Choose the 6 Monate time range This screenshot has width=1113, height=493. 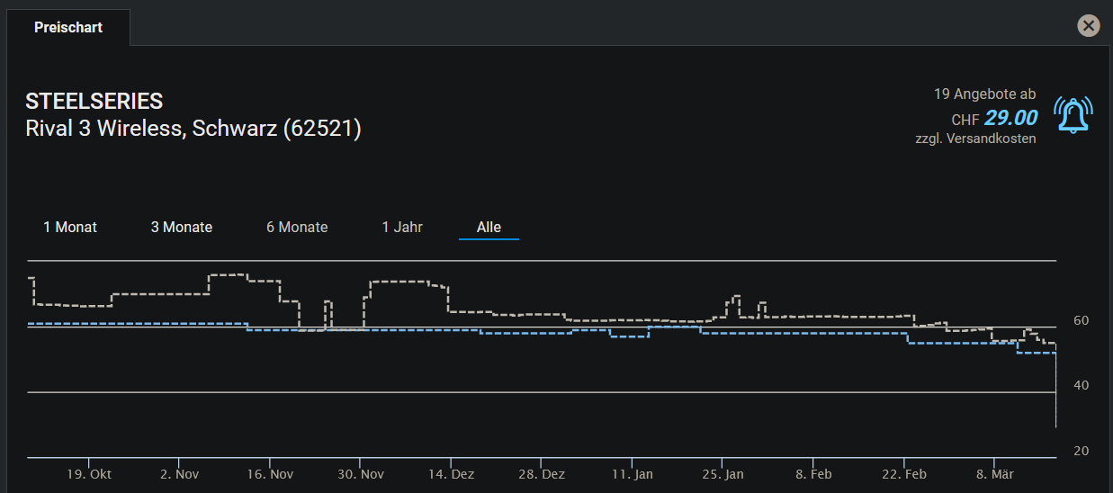297,227
